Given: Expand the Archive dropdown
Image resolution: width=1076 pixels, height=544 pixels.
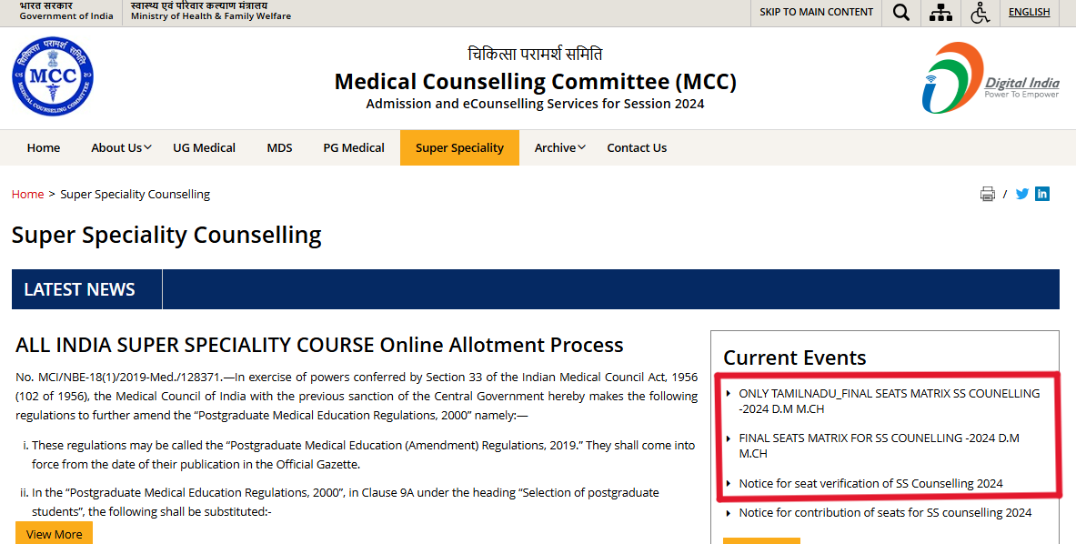Looking at the screenshot, I should point(556,147).
